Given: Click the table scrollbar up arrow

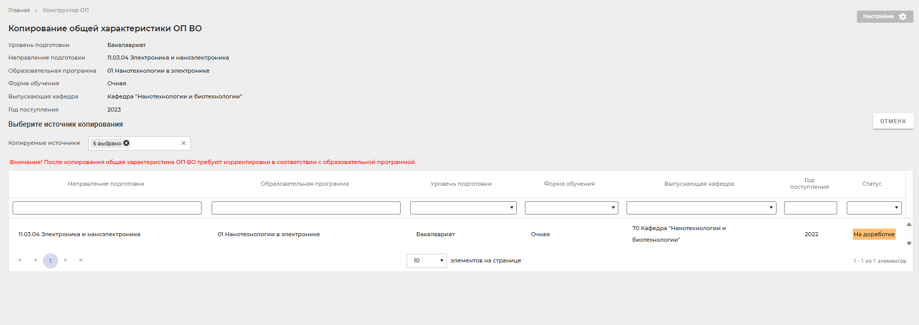Looking at the screenshot, I should click(909, 224).
